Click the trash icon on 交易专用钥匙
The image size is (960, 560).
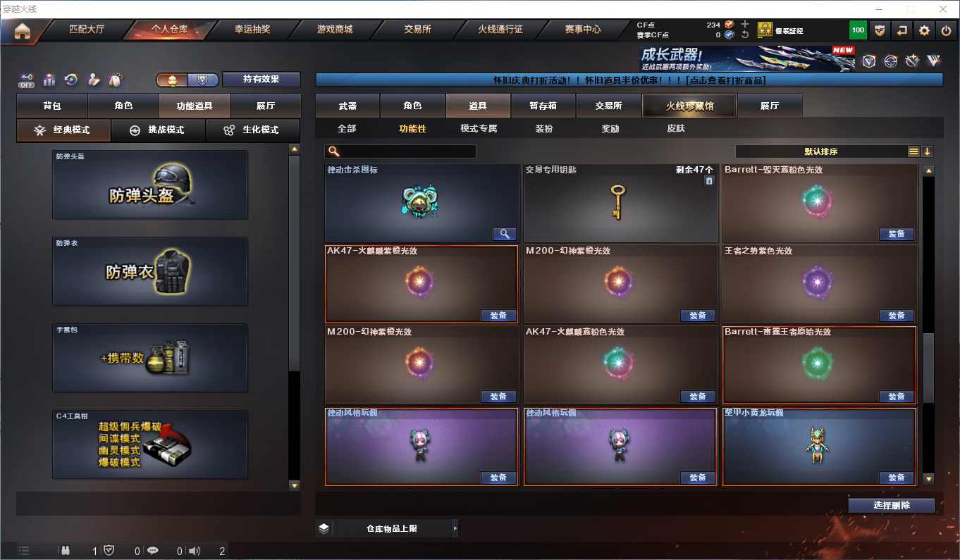[x=709, y=181]
